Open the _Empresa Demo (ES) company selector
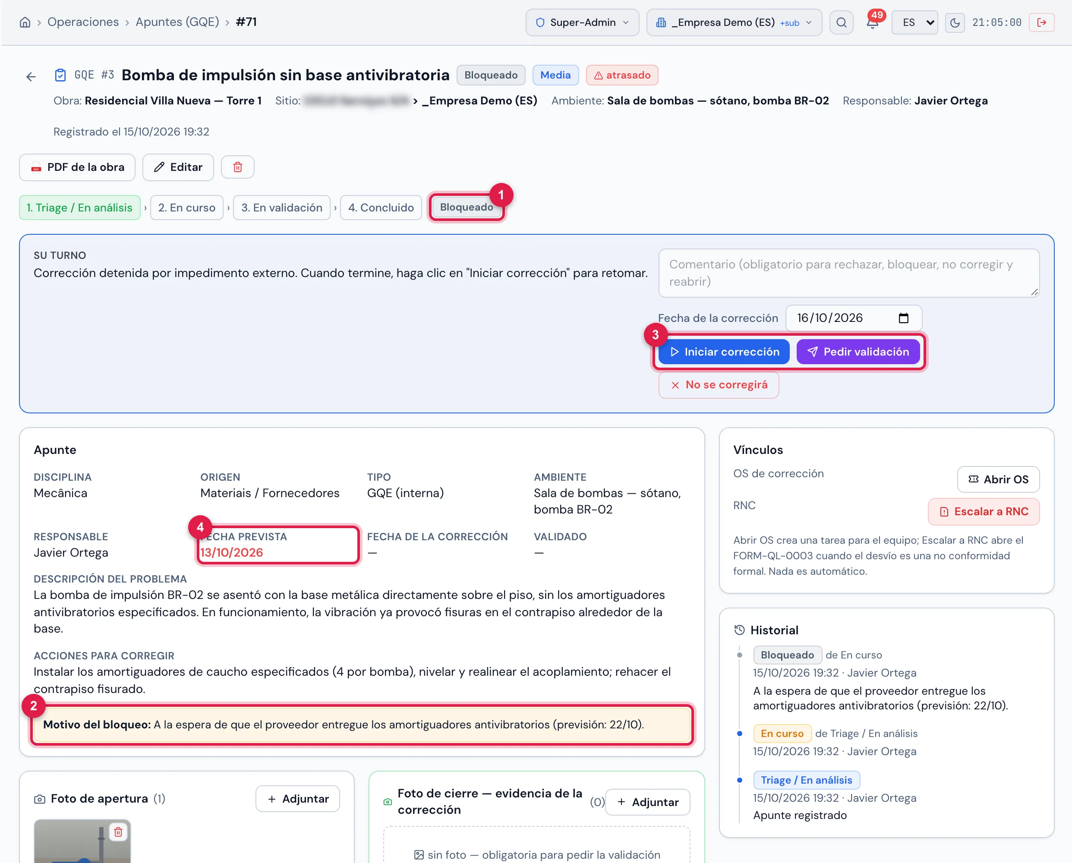 click(x=734, y=22)
